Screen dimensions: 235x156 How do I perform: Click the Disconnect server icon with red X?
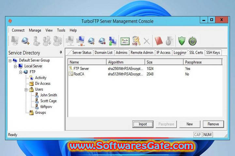click(x=81, y=41)
